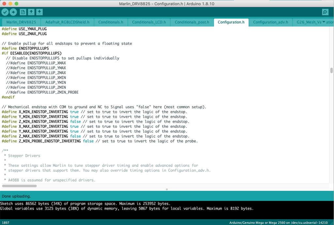Click the commented ENDSTOPPULLUP_ZMIN_PROBE line
Image resolution: width=334 pixels, height=225 pixels.
tap(42, 92)
